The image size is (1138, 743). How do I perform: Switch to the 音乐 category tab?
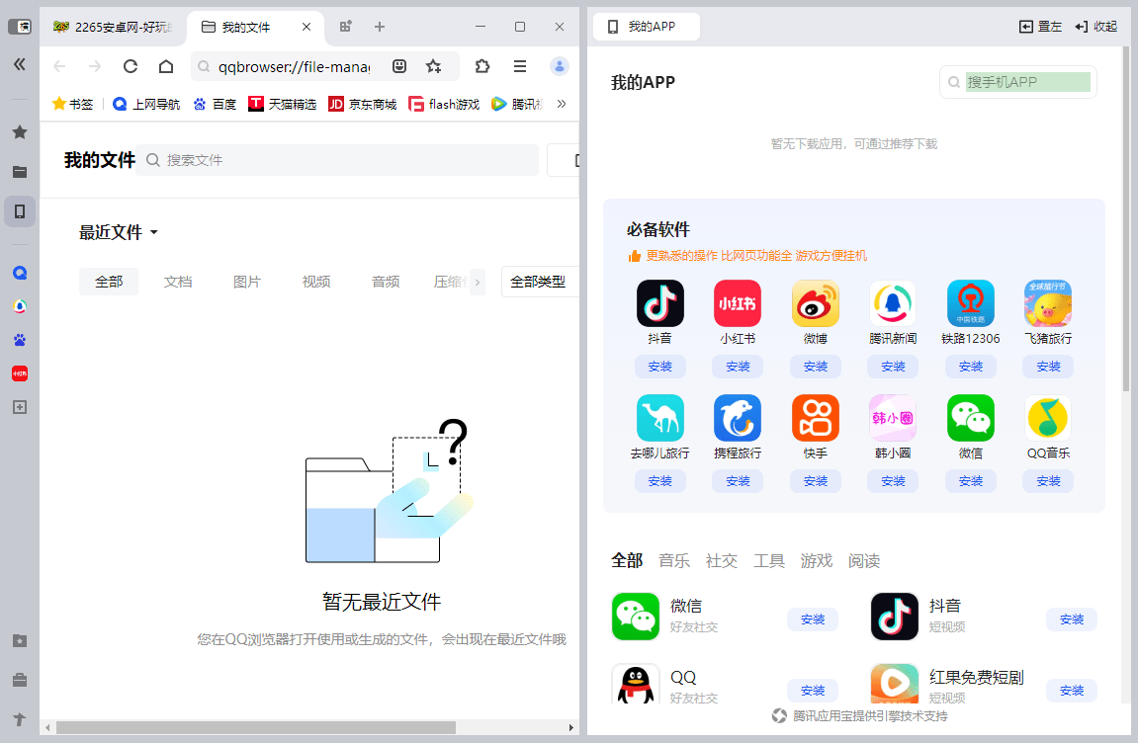[x=673, y=560]
